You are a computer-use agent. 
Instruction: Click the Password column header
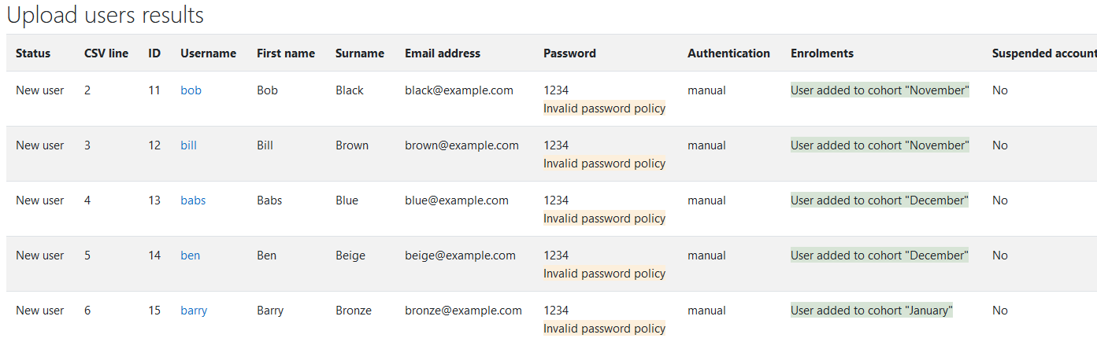click(569, 53)
